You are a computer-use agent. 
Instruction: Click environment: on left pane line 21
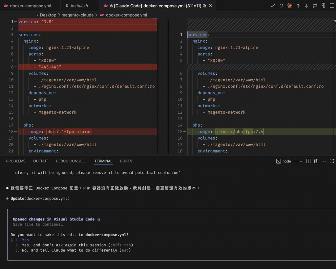[44, 151]
